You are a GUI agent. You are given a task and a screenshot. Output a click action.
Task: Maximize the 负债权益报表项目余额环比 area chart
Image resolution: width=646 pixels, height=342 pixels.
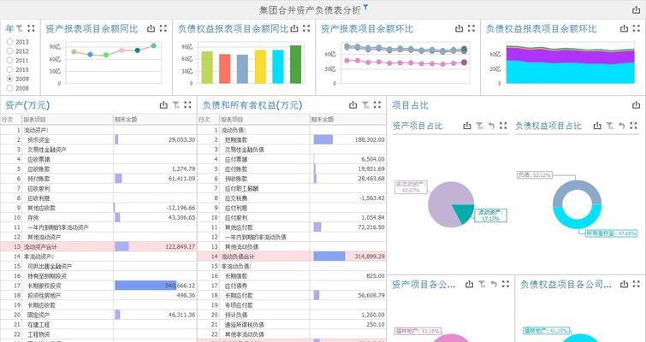click(x=636, y=28)
